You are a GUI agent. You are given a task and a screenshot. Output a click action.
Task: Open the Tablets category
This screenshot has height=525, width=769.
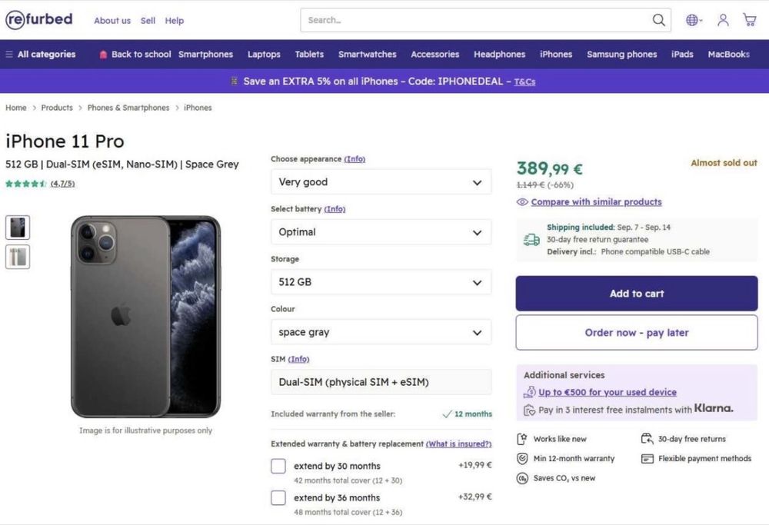(x=309, y=55)
